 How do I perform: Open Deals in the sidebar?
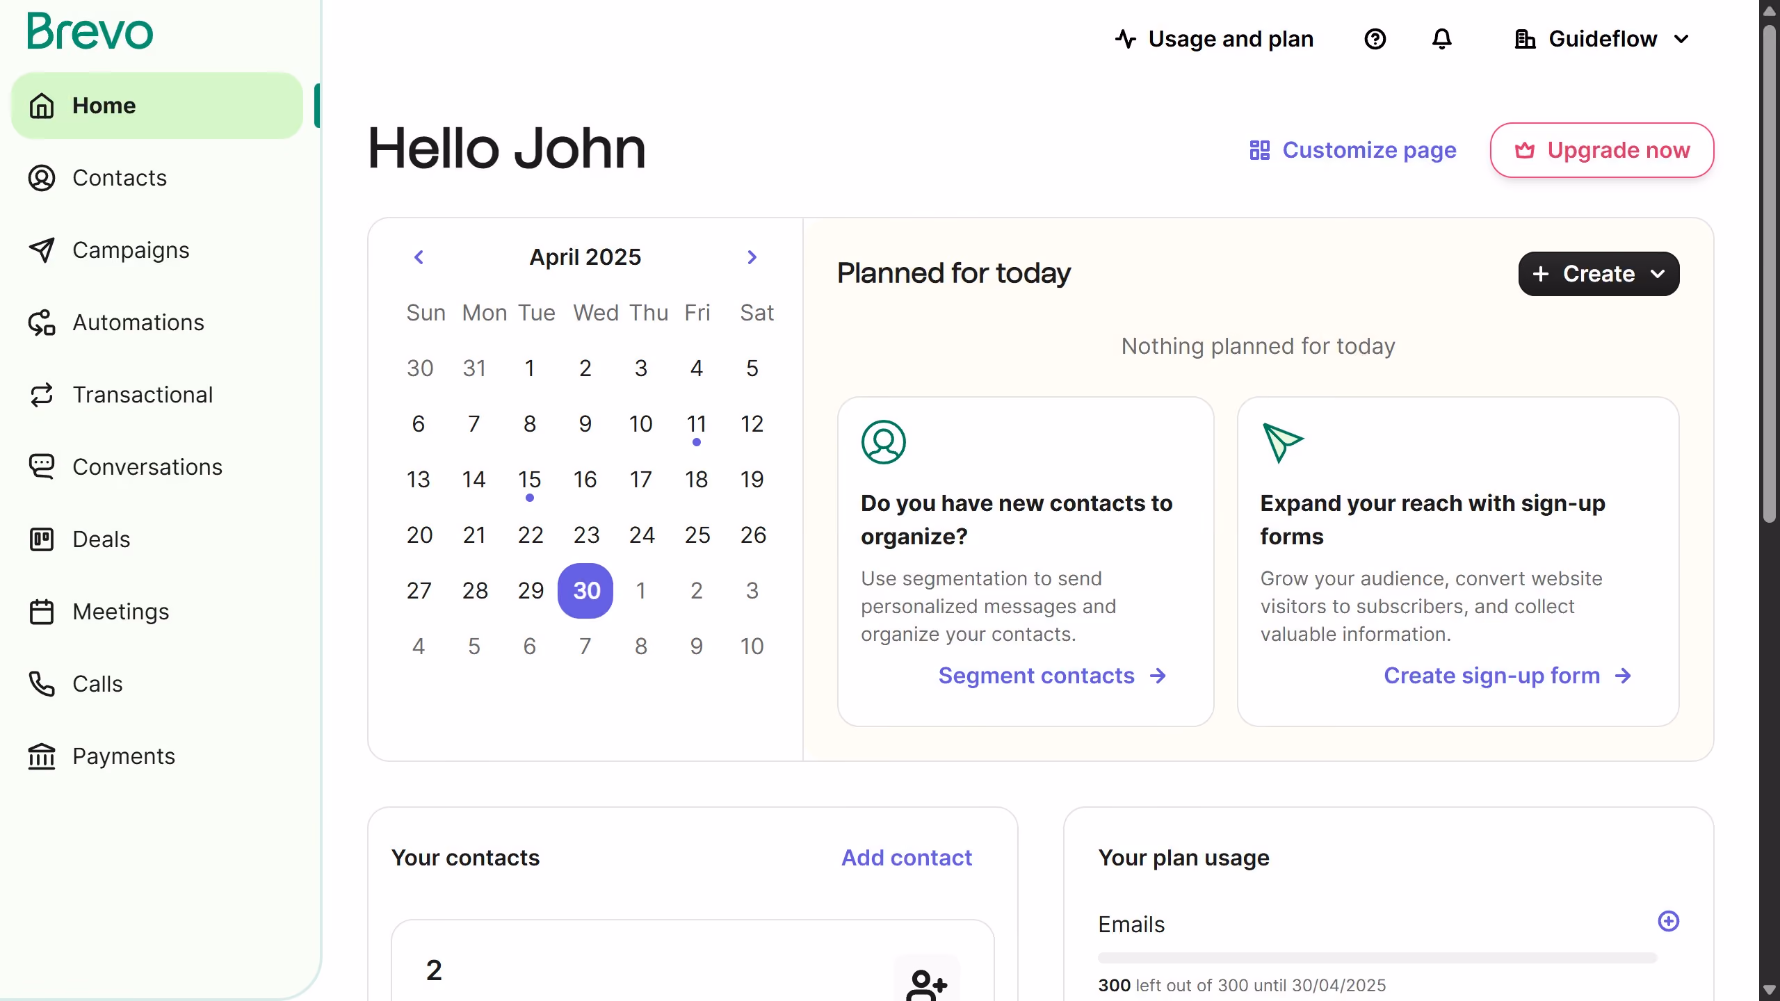157,539
